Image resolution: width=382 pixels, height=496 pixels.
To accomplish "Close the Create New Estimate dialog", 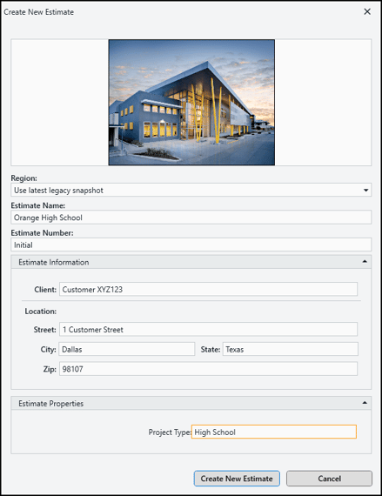I will pos(367,11).
